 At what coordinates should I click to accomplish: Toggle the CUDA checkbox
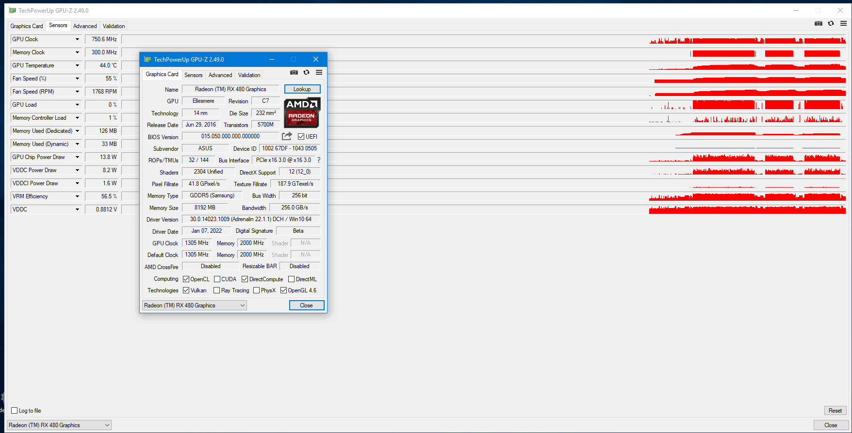pos(217,279)
